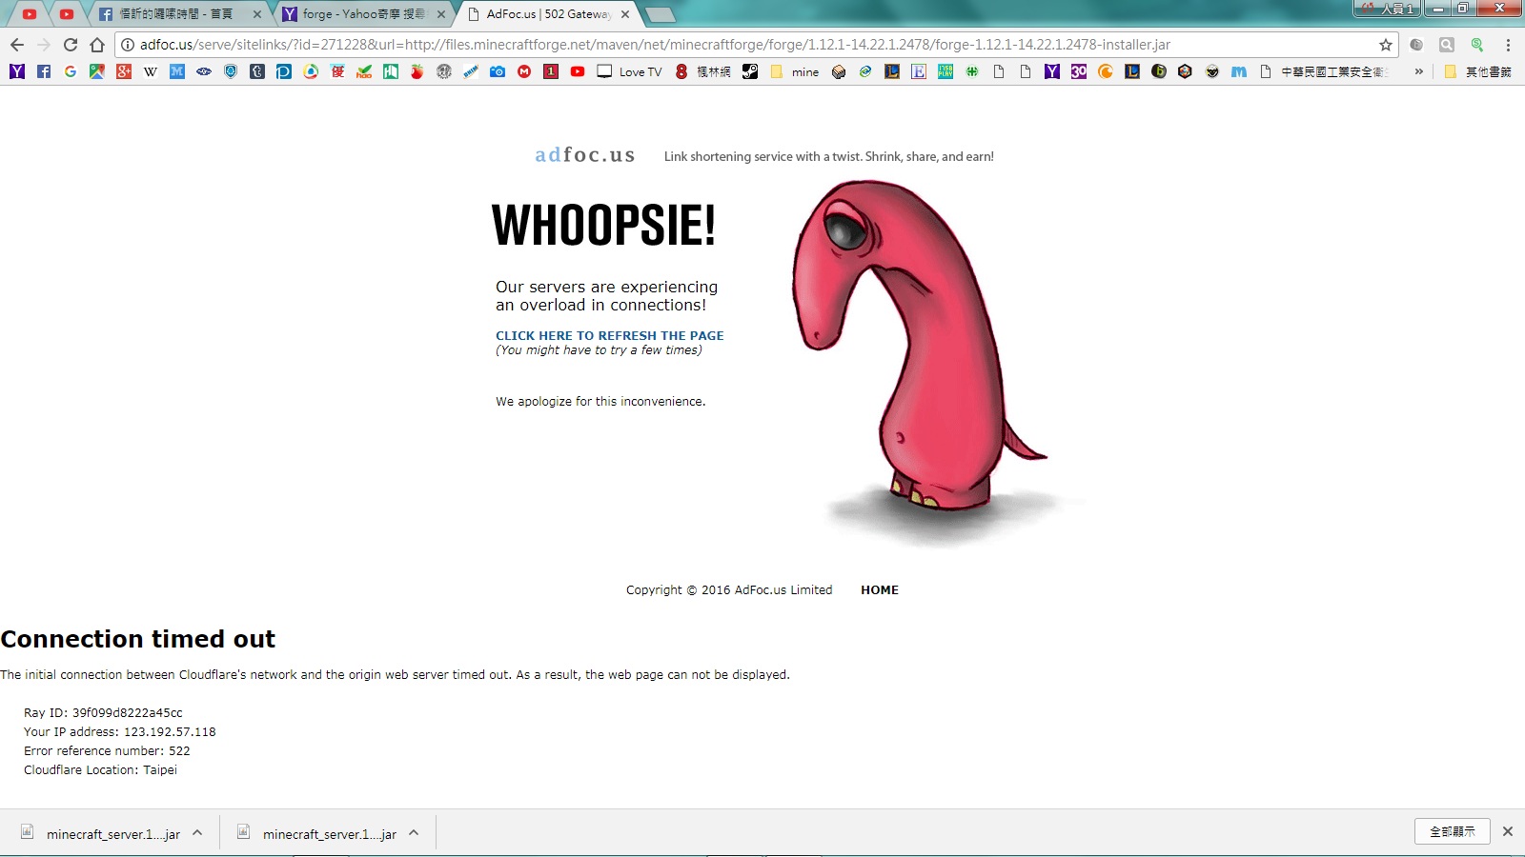Open the purple 30 bookmark icon

[x=1079, y=71]
